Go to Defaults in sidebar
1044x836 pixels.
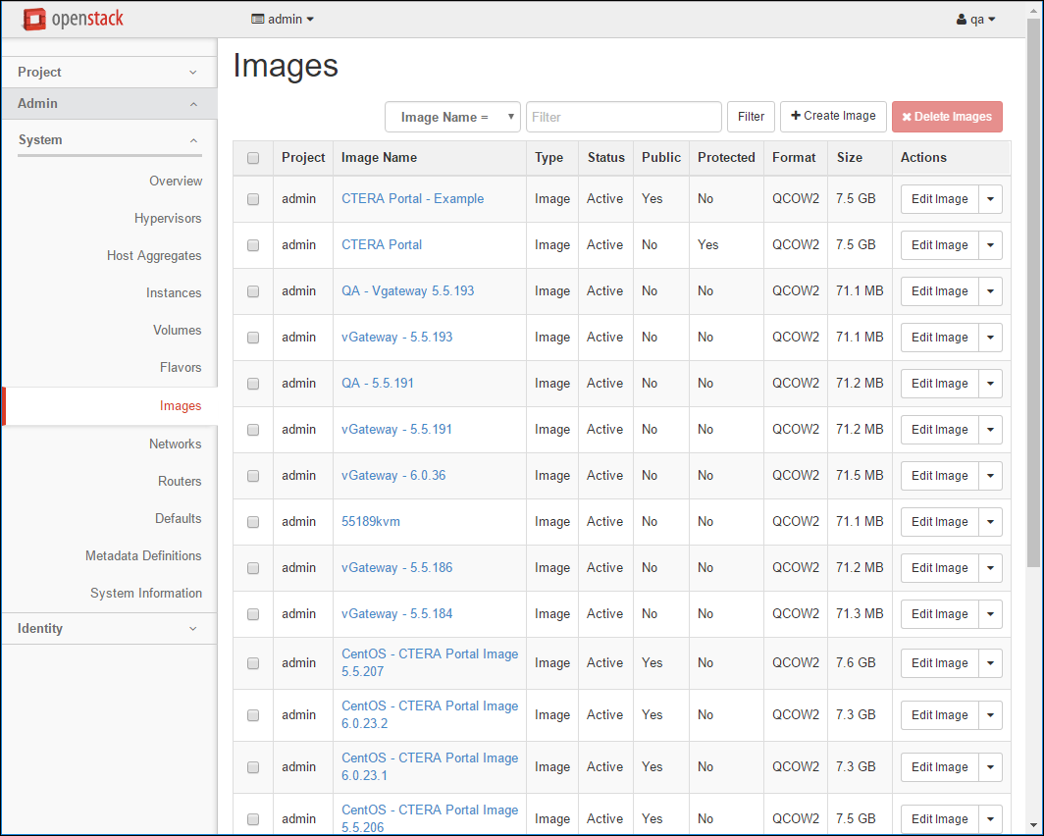(178, 518)
